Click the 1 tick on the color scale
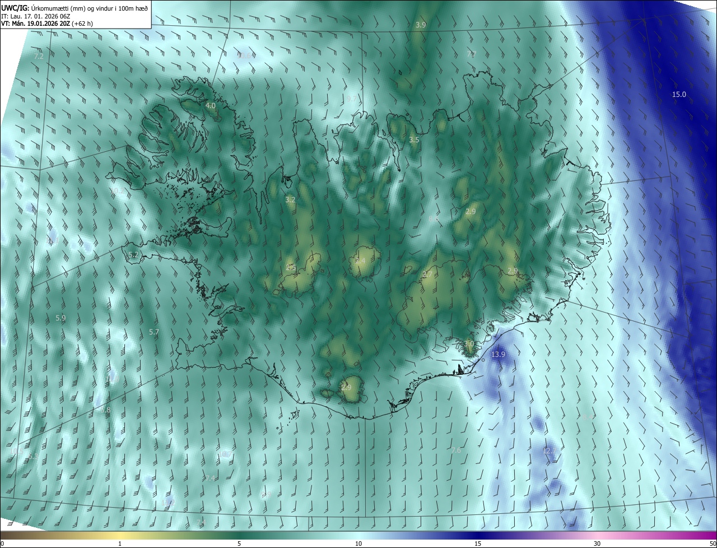This screenshot has width=717, height=548. [x=120, y=544]
